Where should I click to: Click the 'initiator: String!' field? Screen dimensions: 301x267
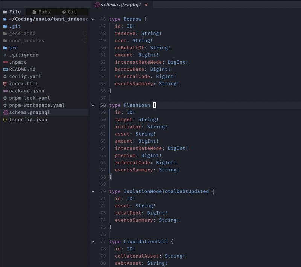141,127
